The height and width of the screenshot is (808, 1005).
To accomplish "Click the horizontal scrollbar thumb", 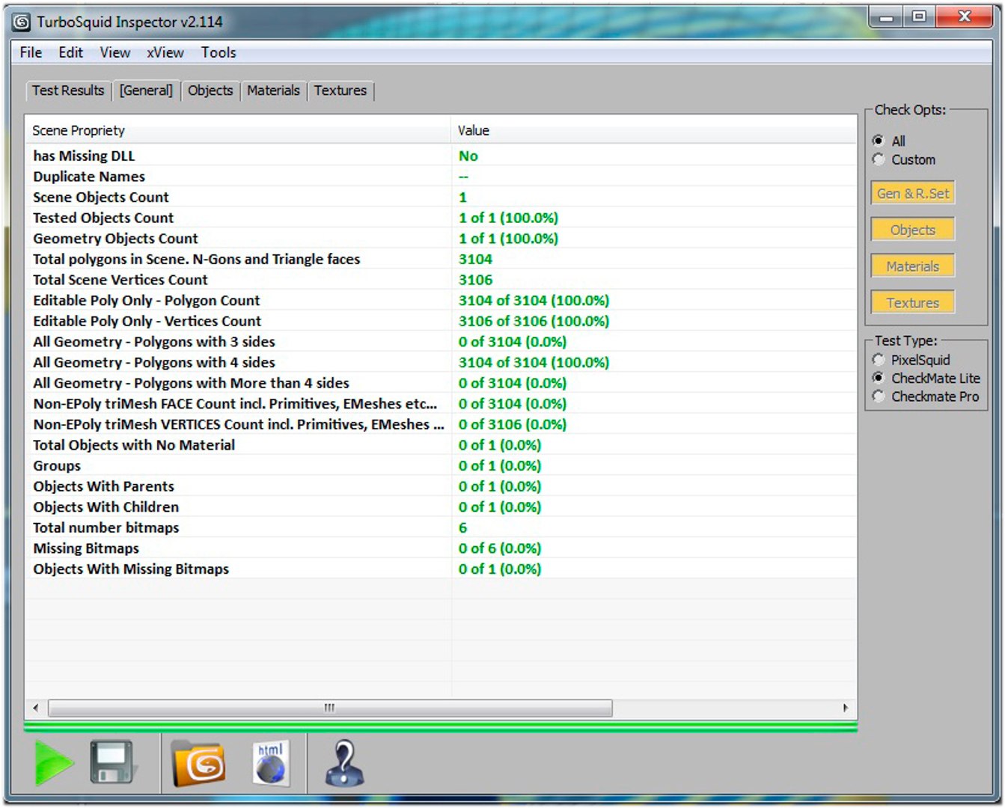I will (x=330, y=708).
